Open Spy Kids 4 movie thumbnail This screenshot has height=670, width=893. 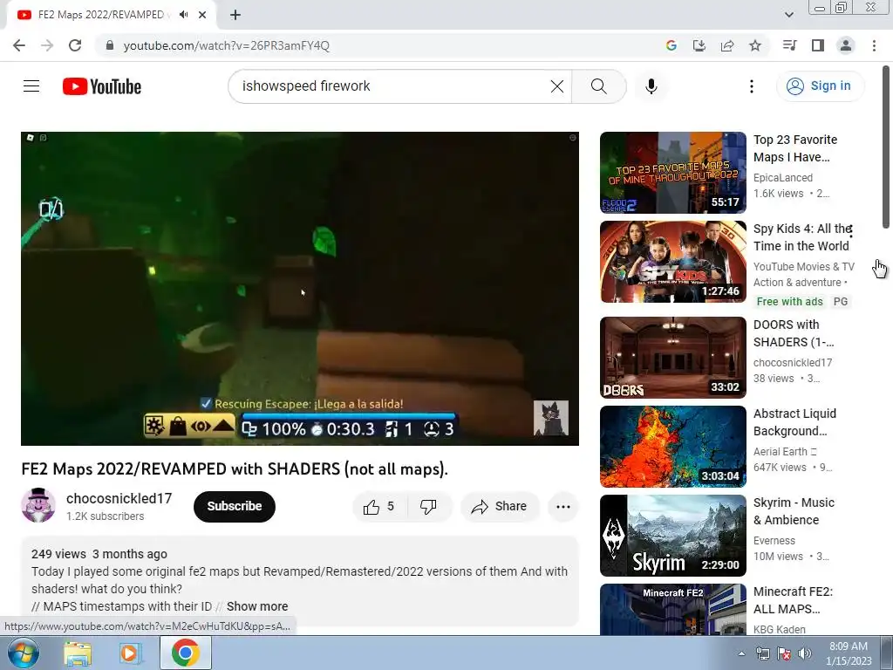[672, 262]
